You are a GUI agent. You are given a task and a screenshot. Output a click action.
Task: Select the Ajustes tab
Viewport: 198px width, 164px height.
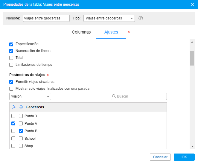point(111,32)
